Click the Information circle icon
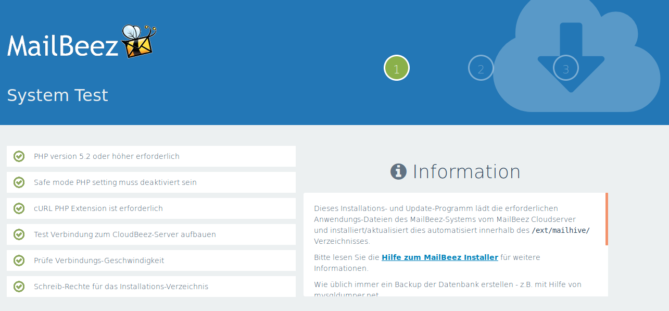The image size is (669, 311). [x=398, y=171]
